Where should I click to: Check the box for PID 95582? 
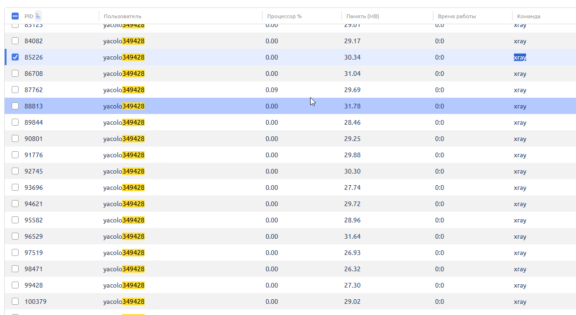point(15,220)
